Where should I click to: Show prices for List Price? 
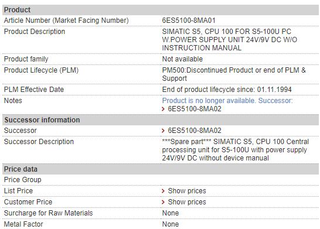coord(187,191)
